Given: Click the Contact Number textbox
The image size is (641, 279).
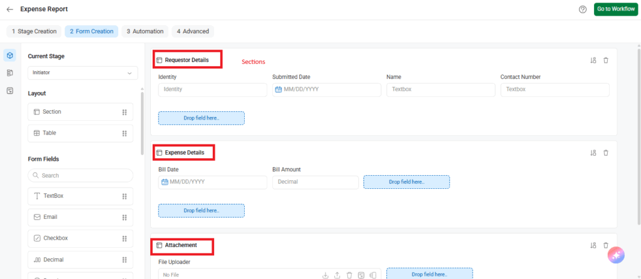Looking at the screenshot, I should pos(555,89).
